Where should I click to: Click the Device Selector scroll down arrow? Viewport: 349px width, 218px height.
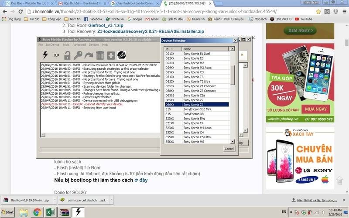click(233, 141)
